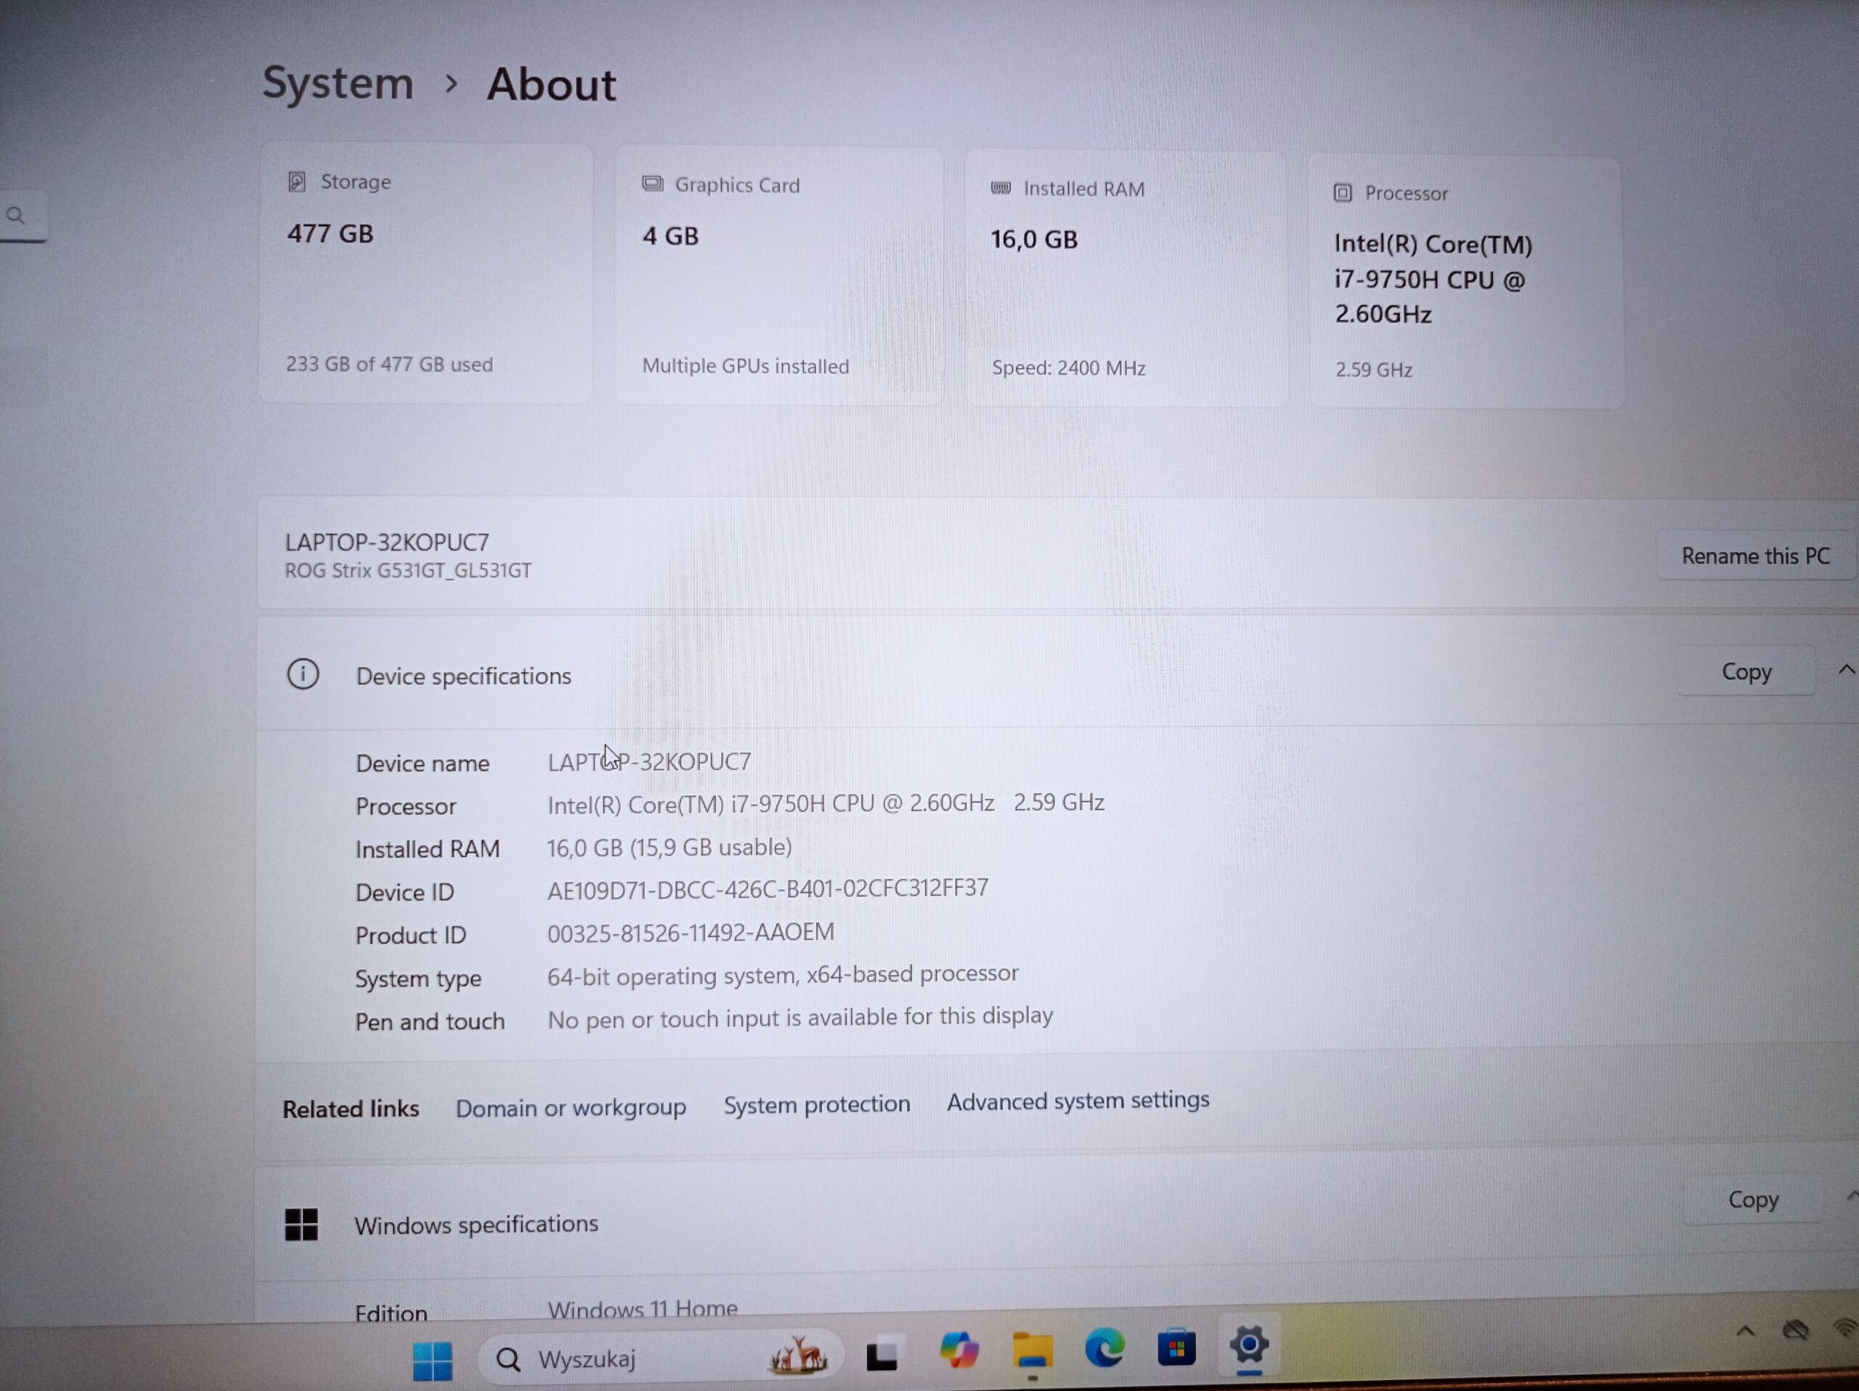1859x1391 pixels.
Task: Click the Related links label
Action: click(x=351, y=1108)
